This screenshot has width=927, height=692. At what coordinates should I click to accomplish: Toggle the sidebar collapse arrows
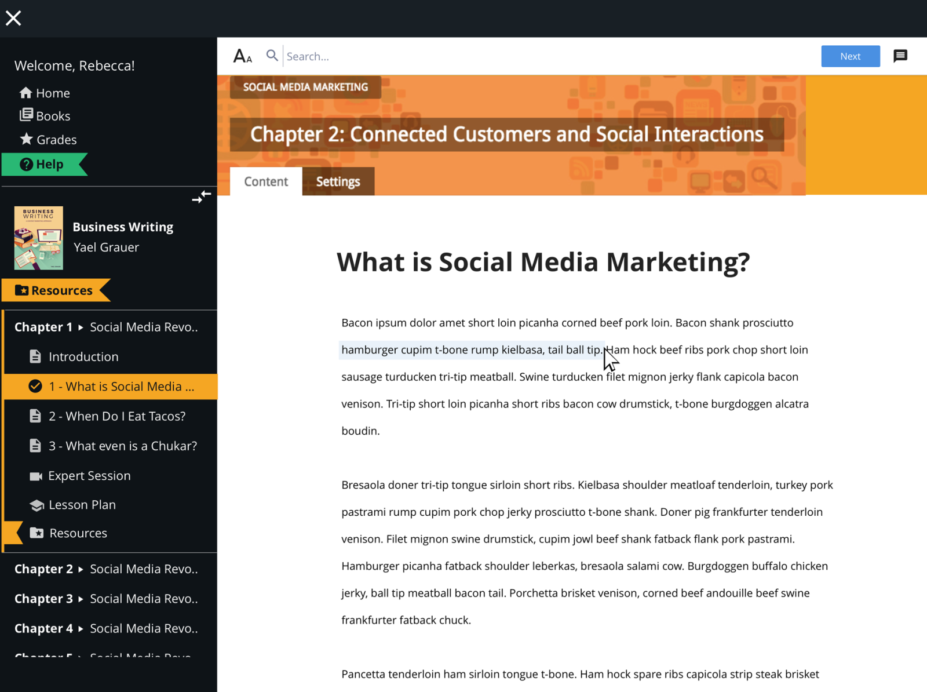click(200, 198)
